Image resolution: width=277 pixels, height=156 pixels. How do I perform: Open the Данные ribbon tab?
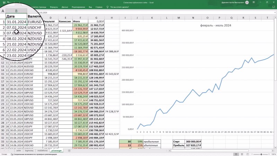click(x=65, y=7)
